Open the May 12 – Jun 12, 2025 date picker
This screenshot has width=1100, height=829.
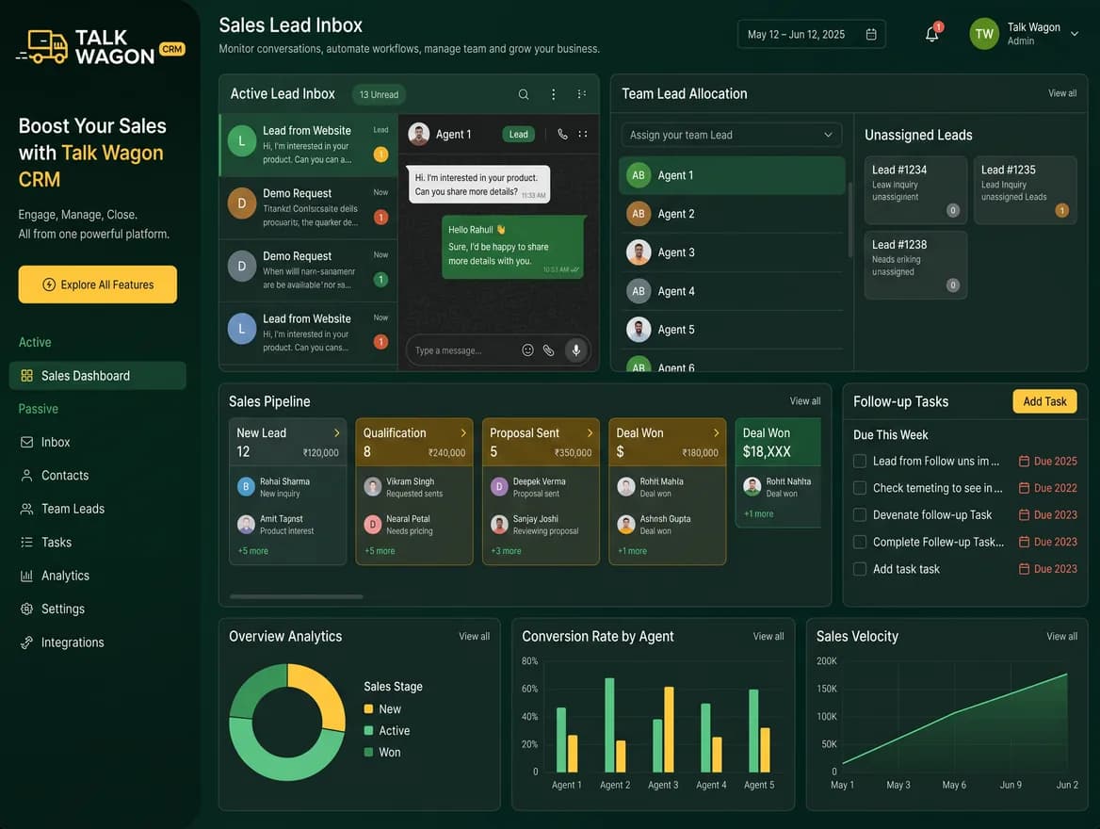pyautogui.click(x=811, y=35)
